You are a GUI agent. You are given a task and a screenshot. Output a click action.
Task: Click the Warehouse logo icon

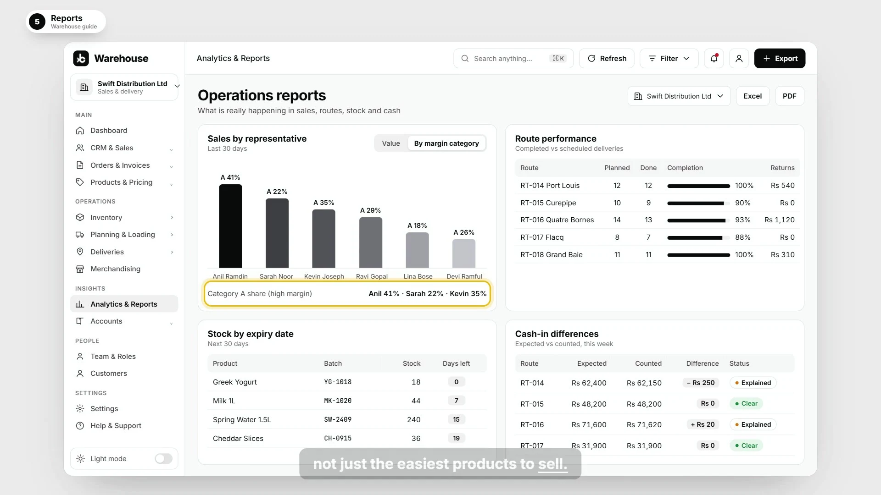point(81,58)
